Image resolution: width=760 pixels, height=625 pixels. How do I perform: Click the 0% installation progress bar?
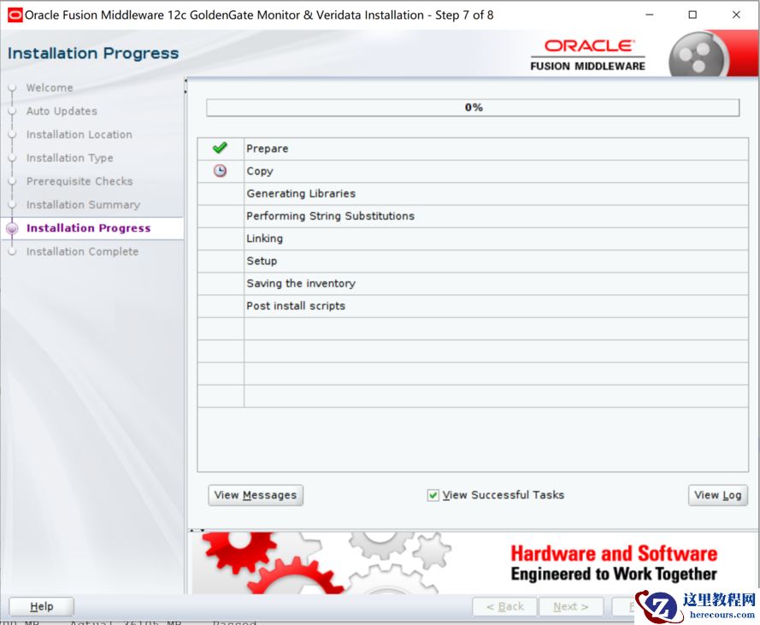point(473,108)
